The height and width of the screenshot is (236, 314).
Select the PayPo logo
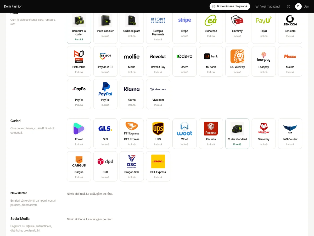[x=79, y=89]
